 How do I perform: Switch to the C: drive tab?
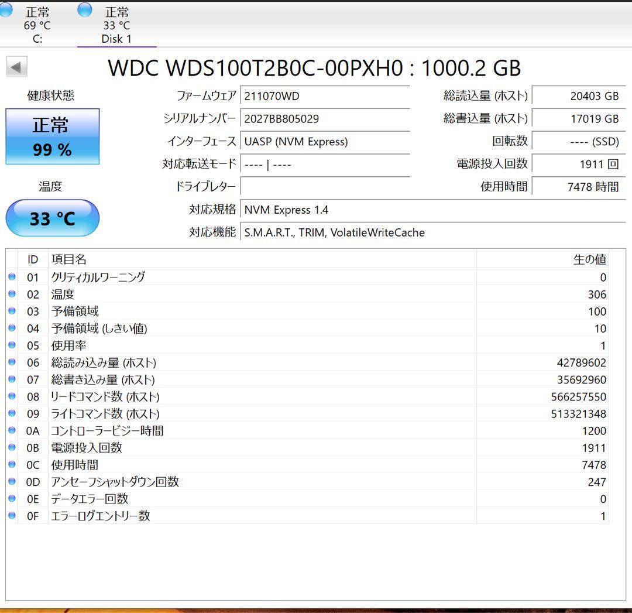37,23
